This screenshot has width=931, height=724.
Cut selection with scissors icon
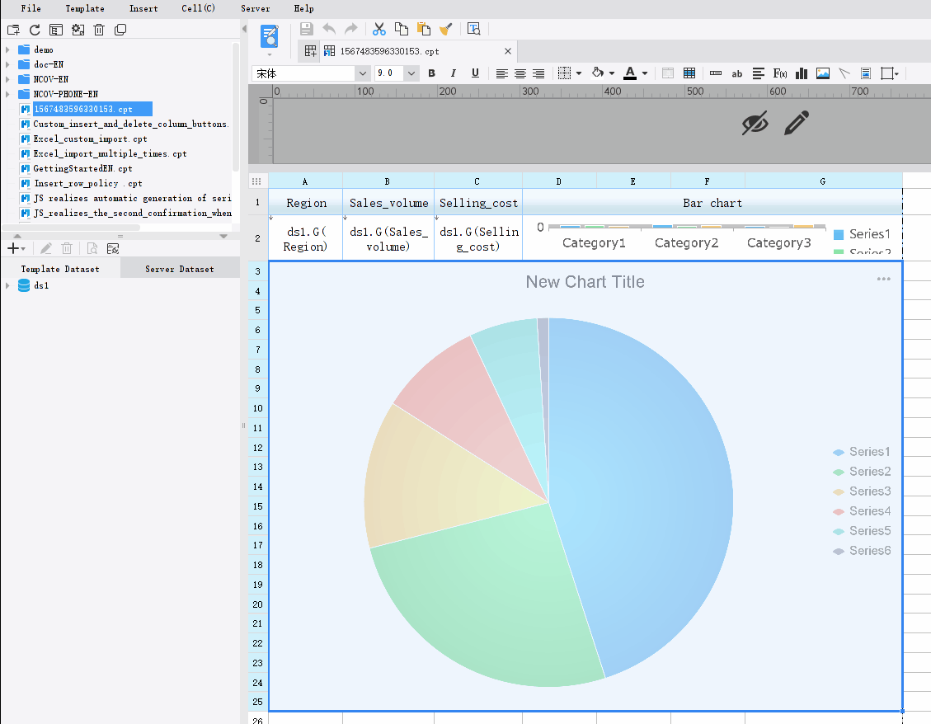(379, 29)
